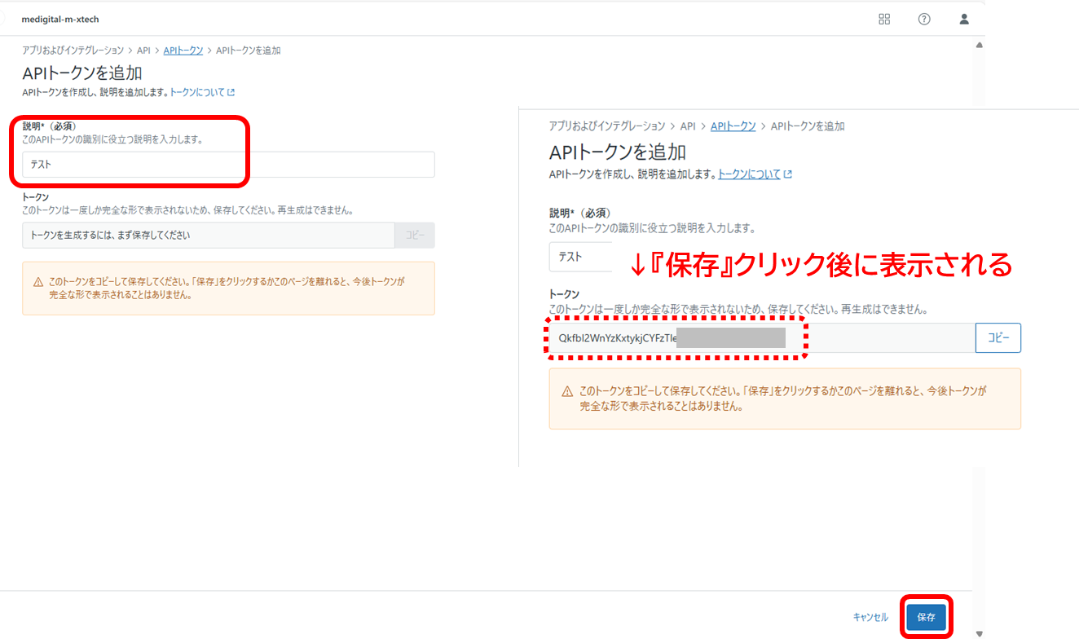Click the generated token field starting with Qkfbl2
Image resolution: width=1079 pixels, height=639 pixels.
pyautogui.click(x=758, y=338)
